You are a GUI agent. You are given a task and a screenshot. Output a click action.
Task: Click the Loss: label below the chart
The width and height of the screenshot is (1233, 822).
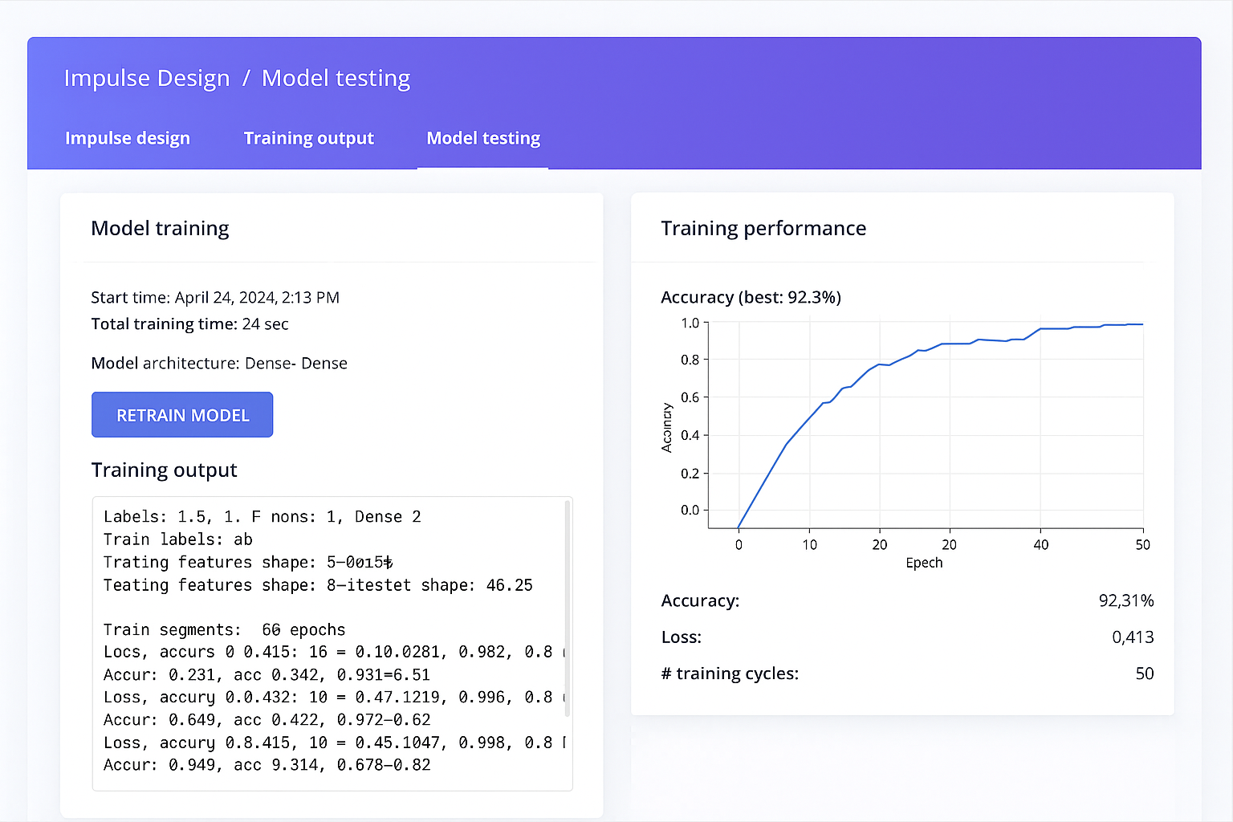681,637
